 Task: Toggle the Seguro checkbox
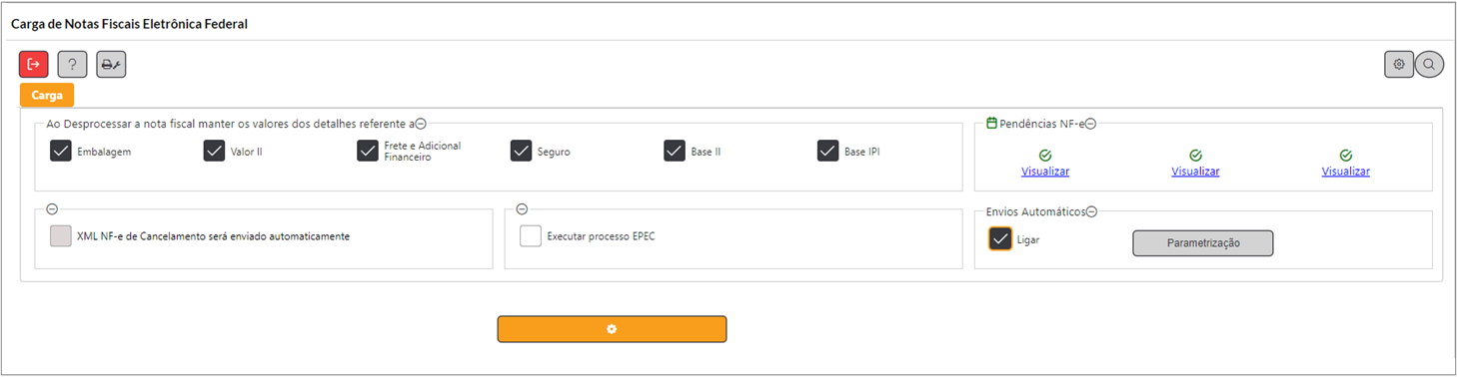(x=521, y=151)
